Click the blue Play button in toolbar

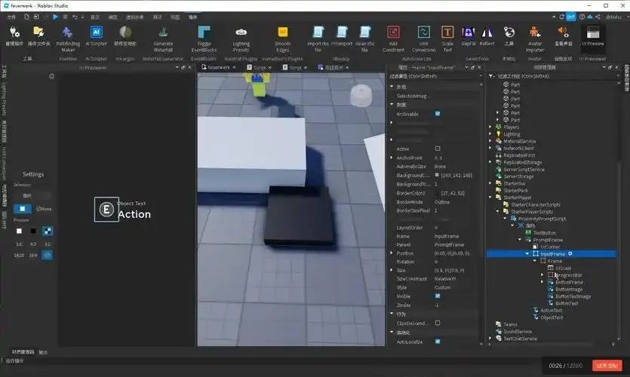coord(55,17)
